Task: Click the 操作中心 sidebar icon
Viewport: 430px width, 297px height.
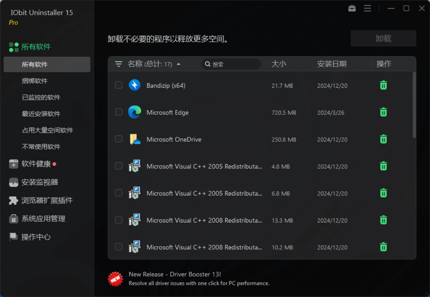Action: 13,237
